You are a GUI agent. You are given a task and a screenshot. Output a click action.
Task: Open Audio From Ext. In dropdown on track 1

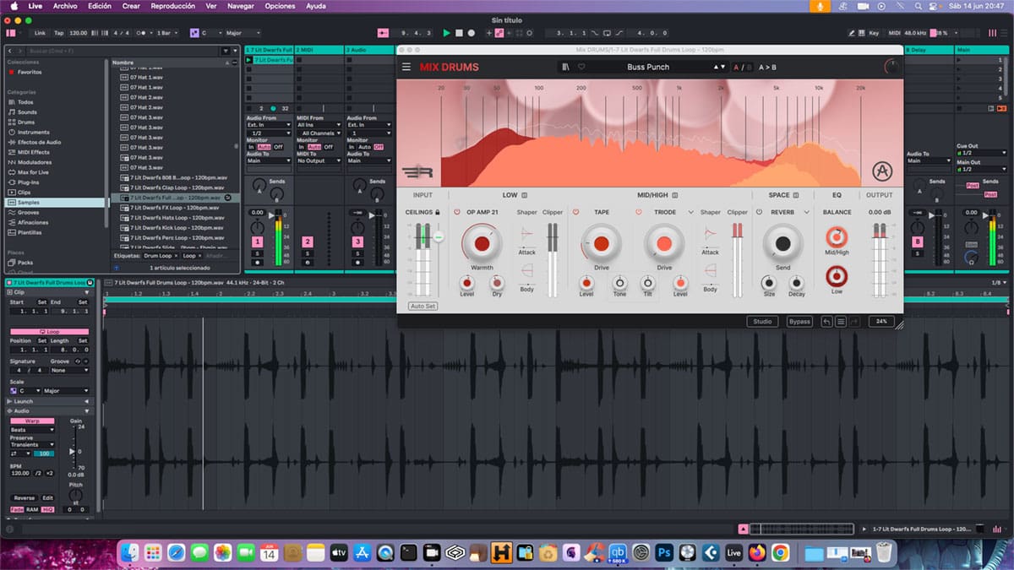[x=268, y=125]
